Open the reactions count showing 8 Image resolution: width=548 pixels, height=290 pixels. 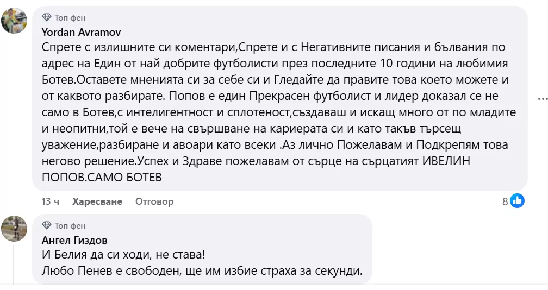505,201
